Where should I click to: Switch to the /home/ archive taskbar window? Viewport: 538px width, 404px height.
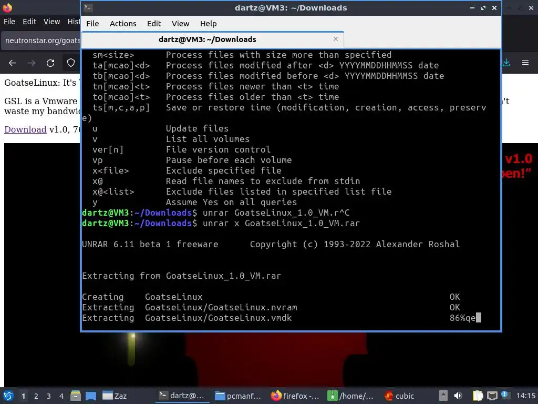350,396
